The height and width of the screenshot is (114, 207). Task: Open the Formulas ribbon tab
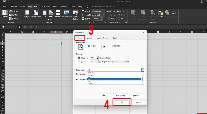[x=46, y=6]
